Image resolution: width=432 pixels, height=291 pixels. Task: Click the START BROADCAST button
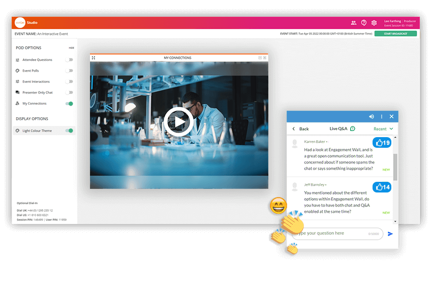click(395, 34)
